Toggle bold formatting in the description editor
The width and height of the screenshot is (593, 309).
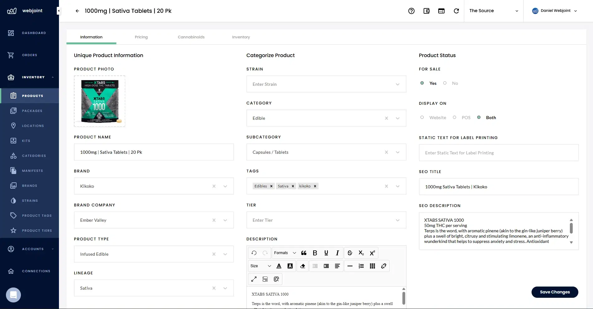click(x=315, y=253)
